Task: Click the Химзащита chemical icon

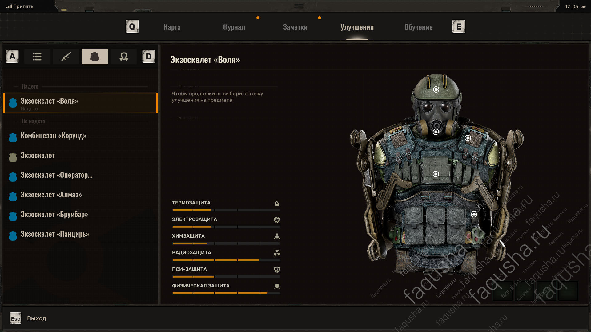Action: (277, 236)
